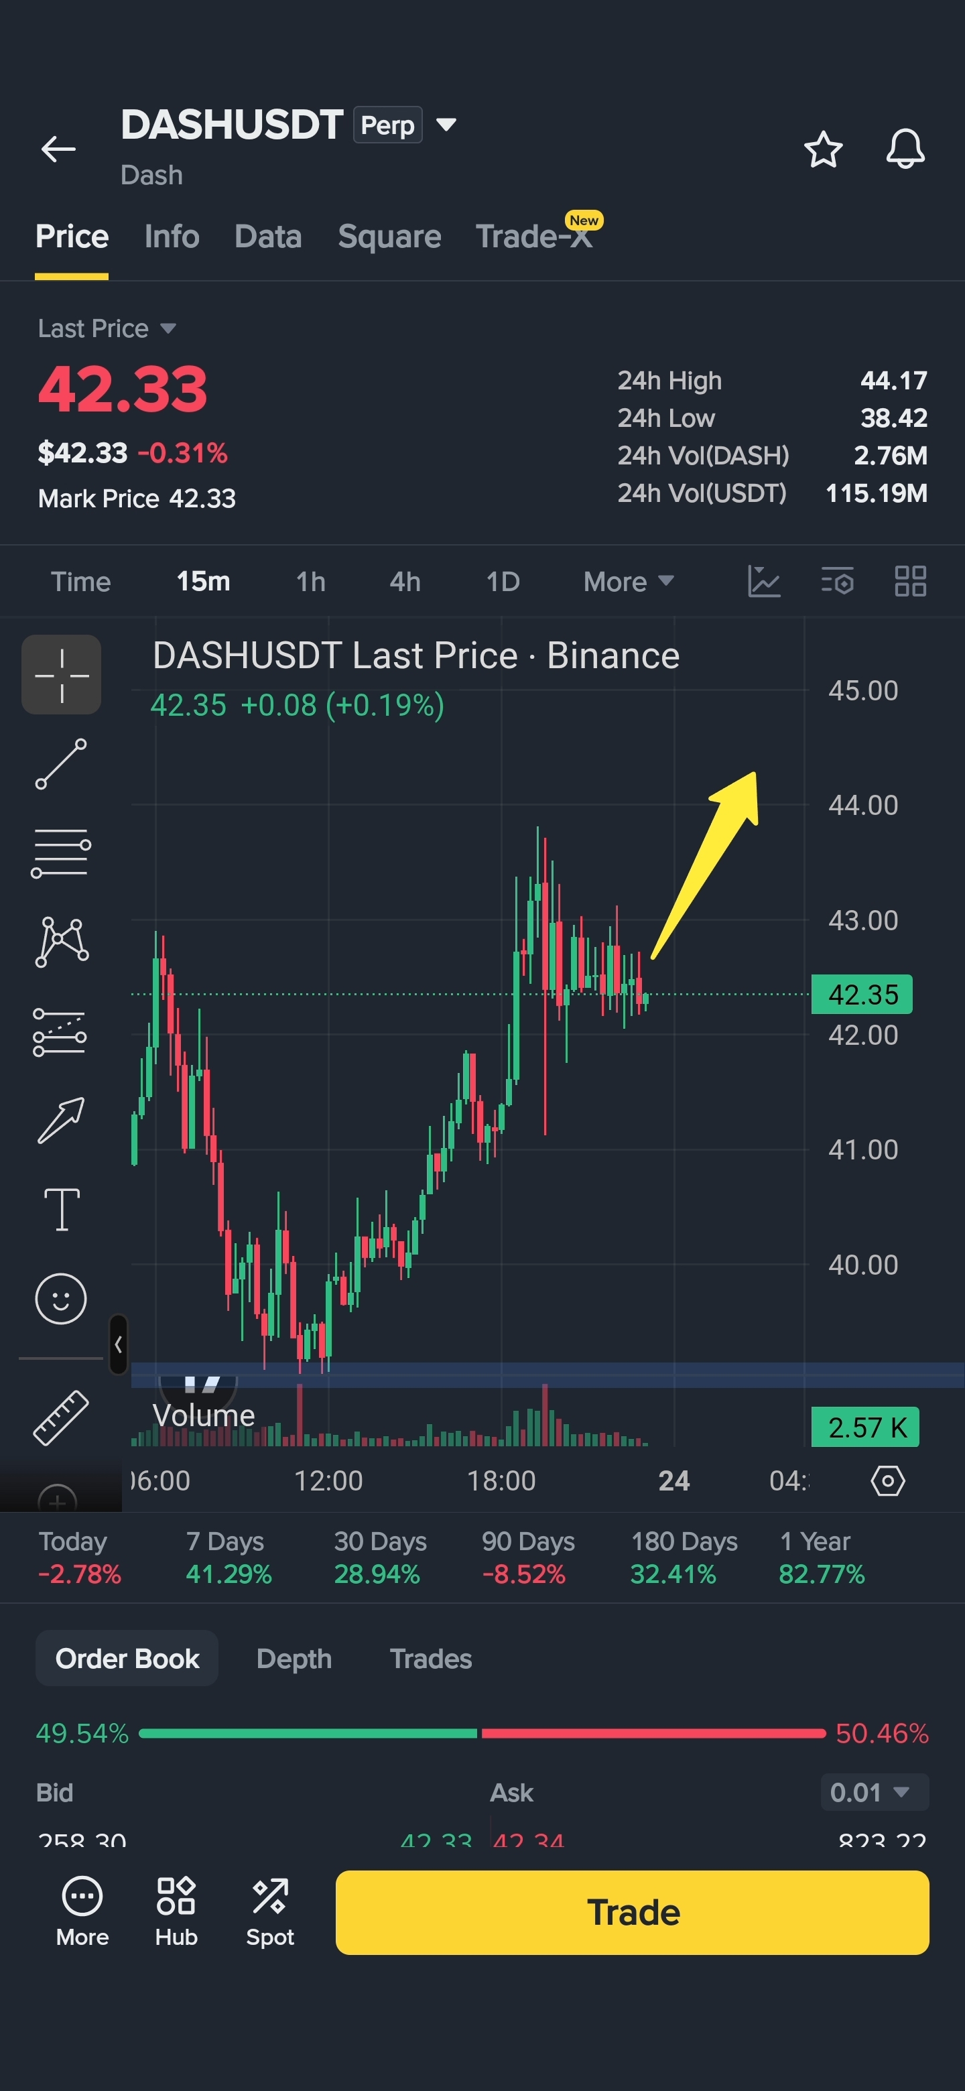This screenshot has width=965, height=2091.
Task: Tap the 7 Days 41.29% performance
Action: point(228,1558)
